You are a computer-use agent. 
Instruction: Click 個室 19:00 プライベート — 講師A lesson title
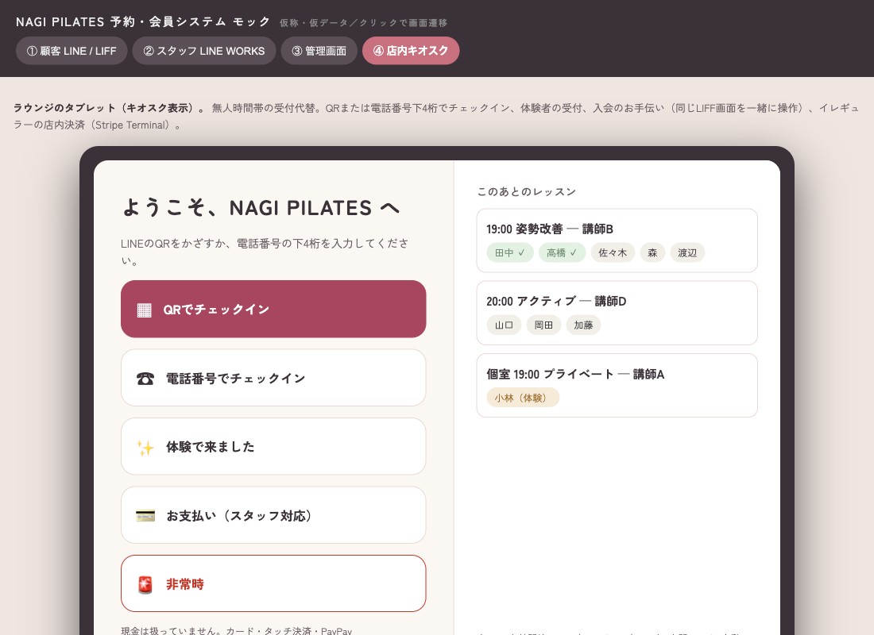tap(575, 375)
